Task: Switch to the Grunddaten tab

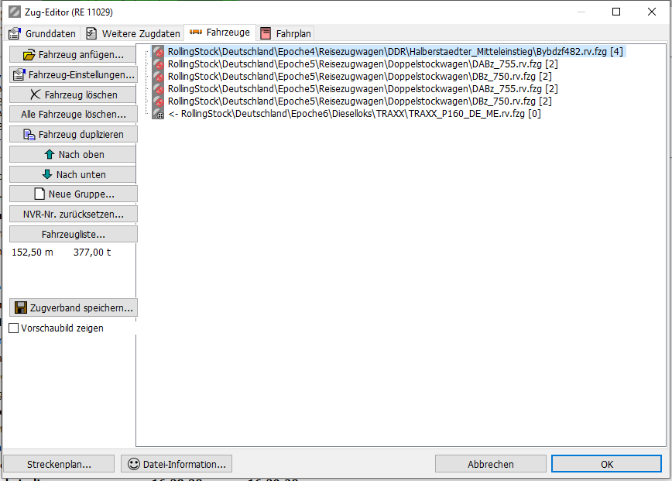Action: tap(43, 33)
